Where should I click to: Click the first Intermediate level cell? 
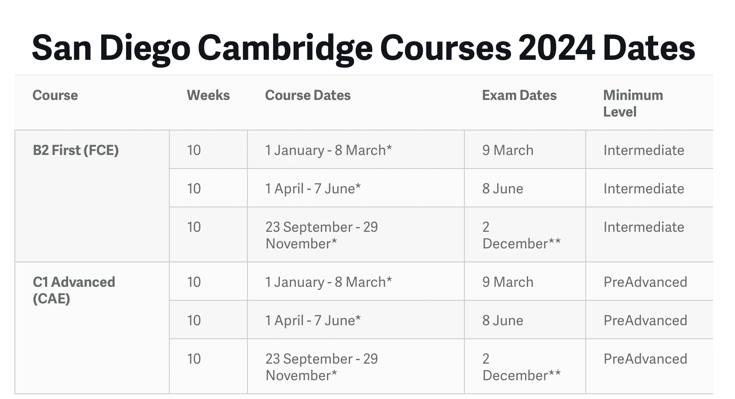pyautogui.click(x=644, y=150)
